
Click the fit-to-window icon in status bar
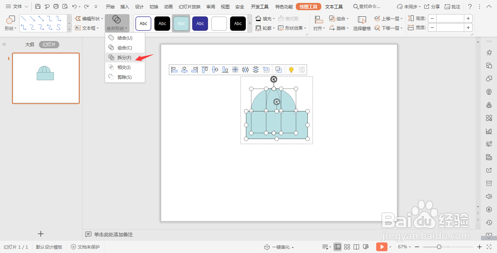[489, 247]
